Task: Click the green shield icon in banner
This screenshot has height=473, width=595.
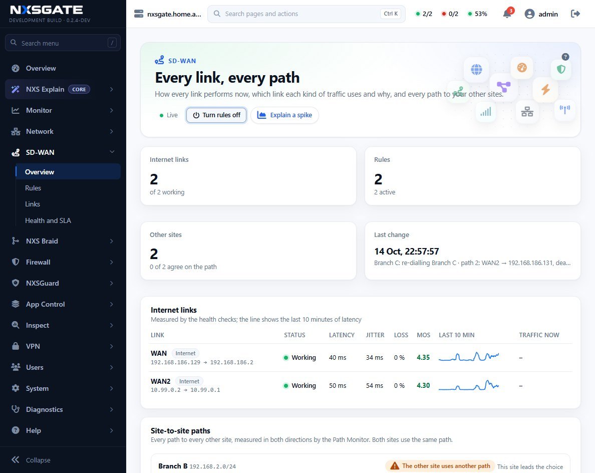Action: tap(561, 69)
